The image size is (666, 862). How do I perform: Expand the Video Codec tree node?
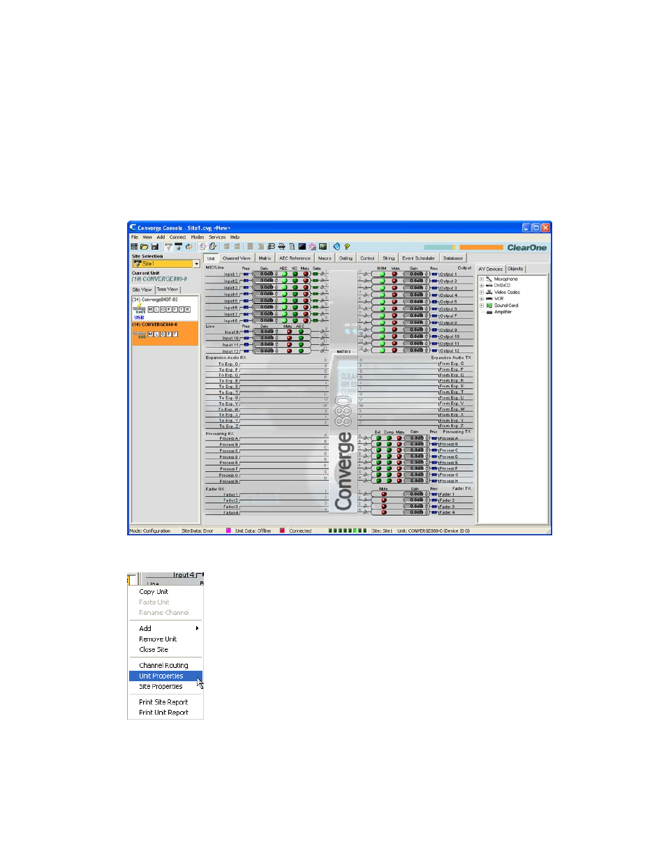(x=481, y=292)
